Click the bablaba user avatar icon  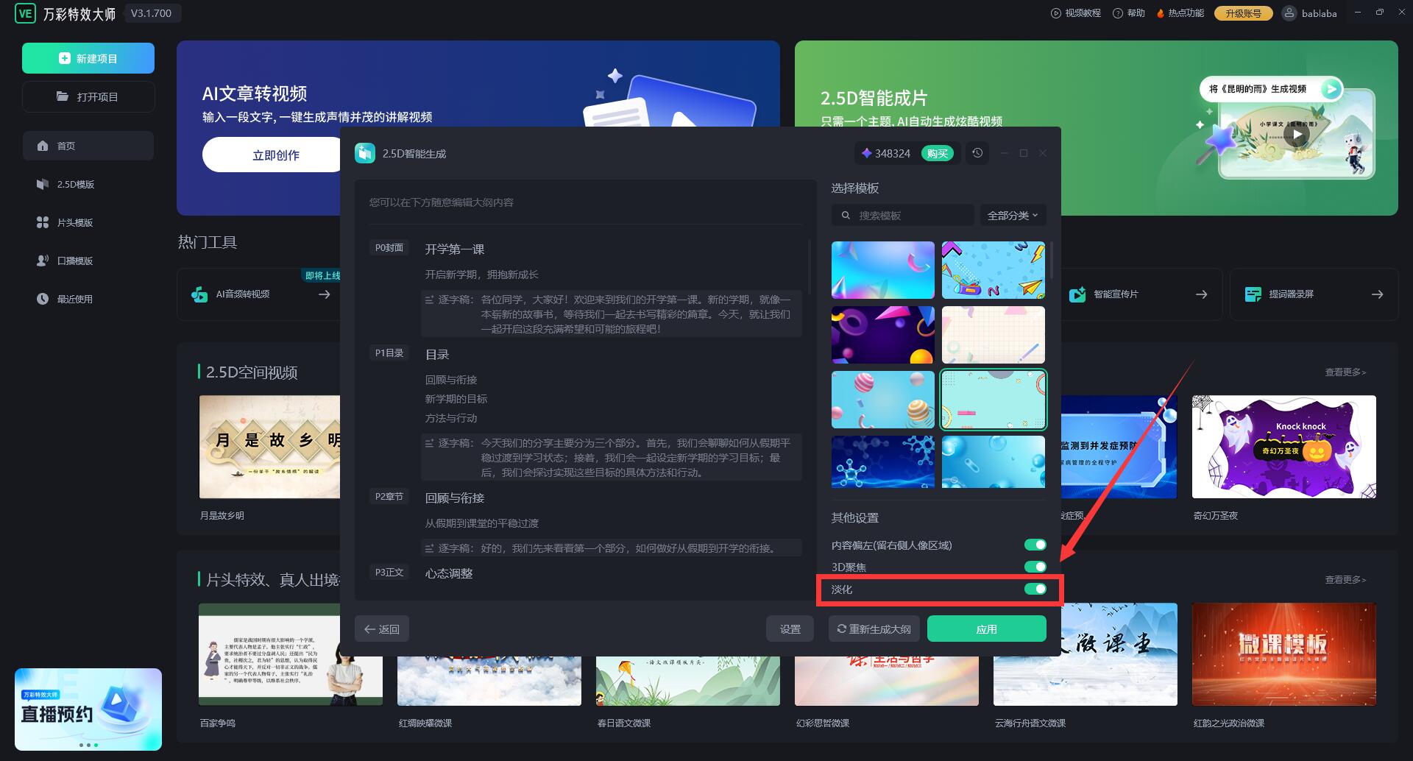point(1289,13)
